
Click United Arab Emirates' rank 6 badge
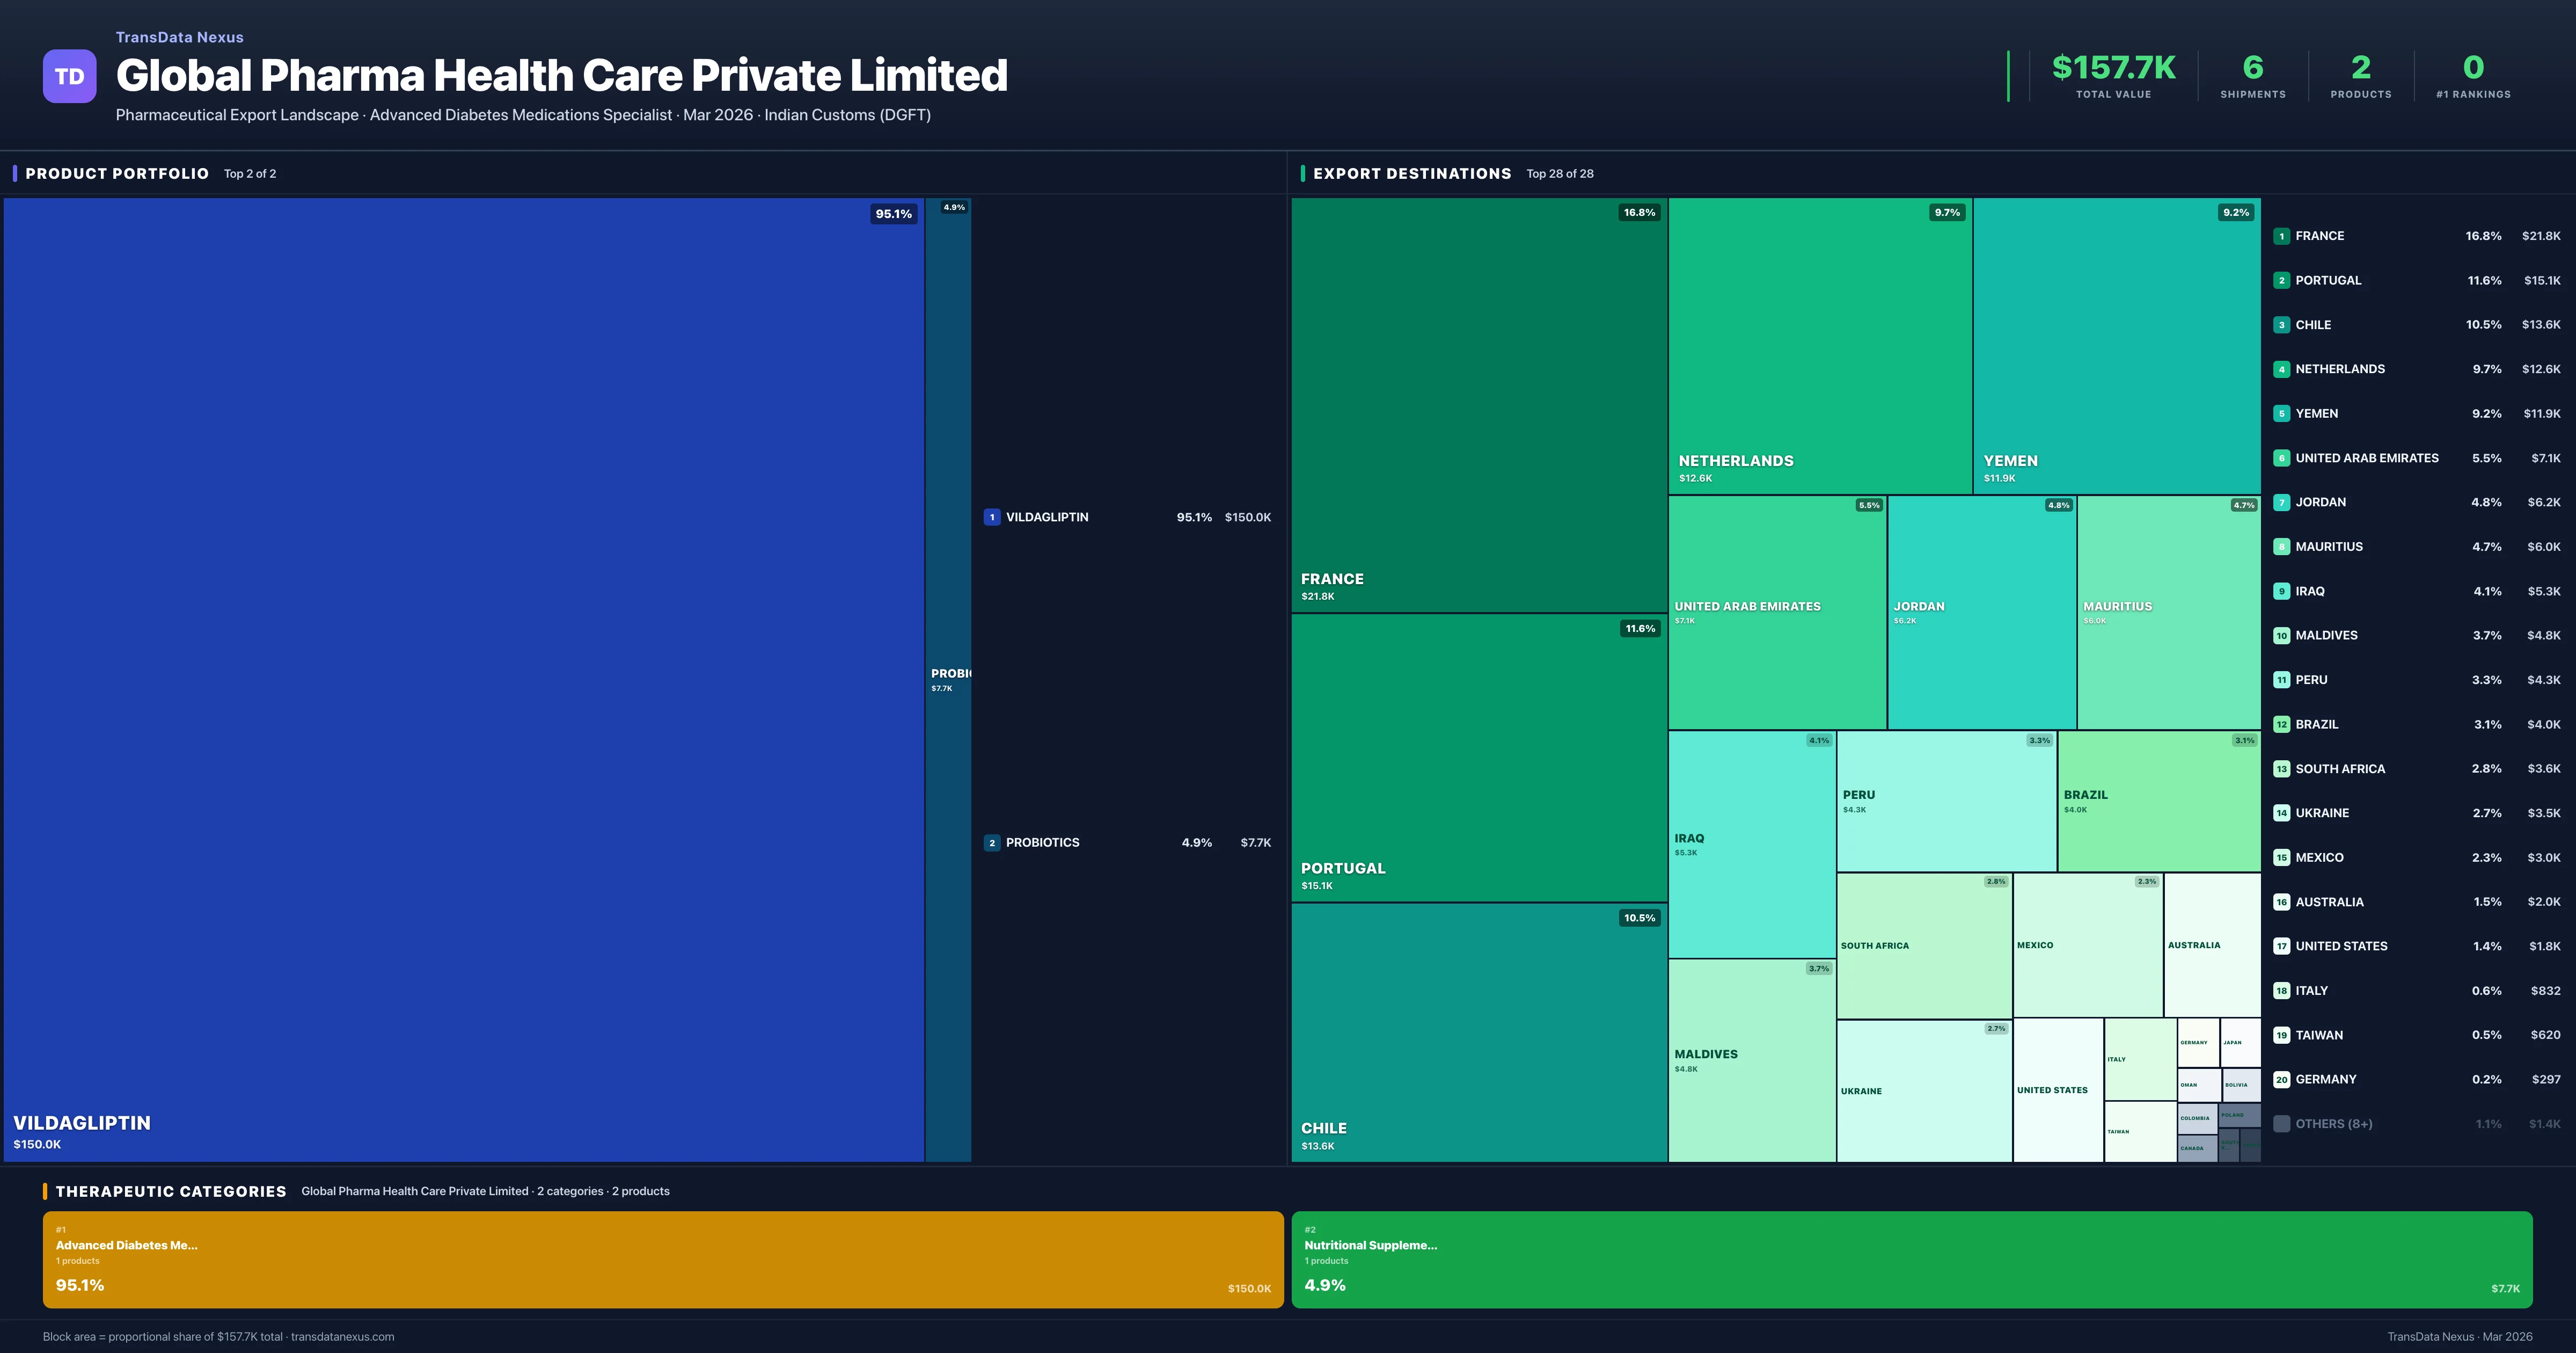coord(2281,459)
